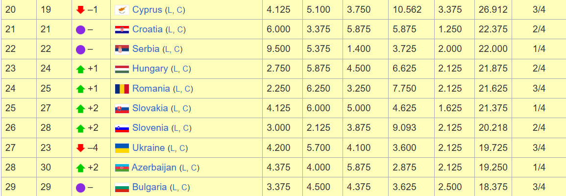Click the purple circle in Croatia row

[80, 29]
